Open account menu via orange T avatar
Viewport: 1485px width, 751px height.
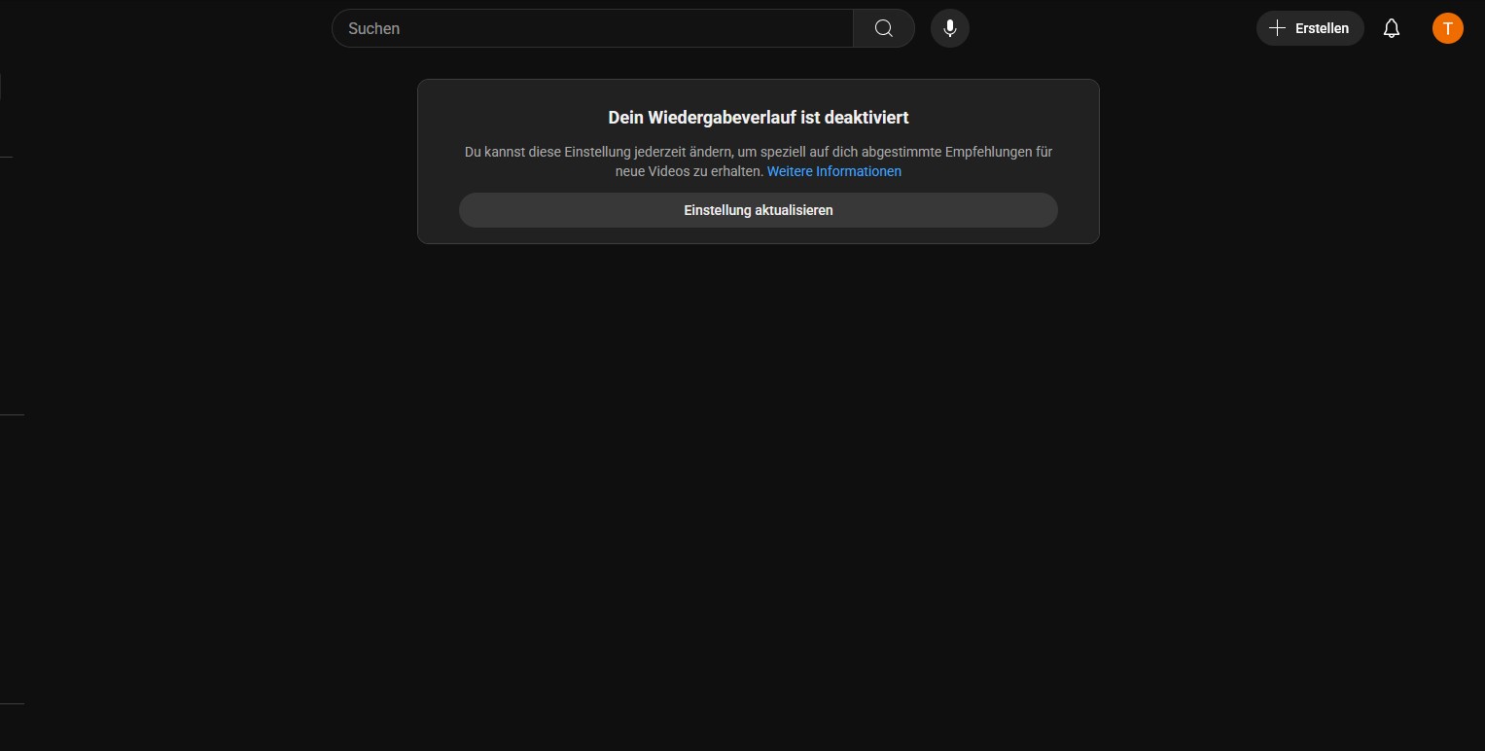1447,28
